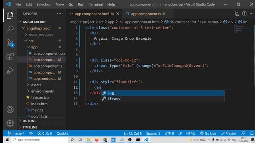
Task: Collapse the app folder
Action: (41, 47)
